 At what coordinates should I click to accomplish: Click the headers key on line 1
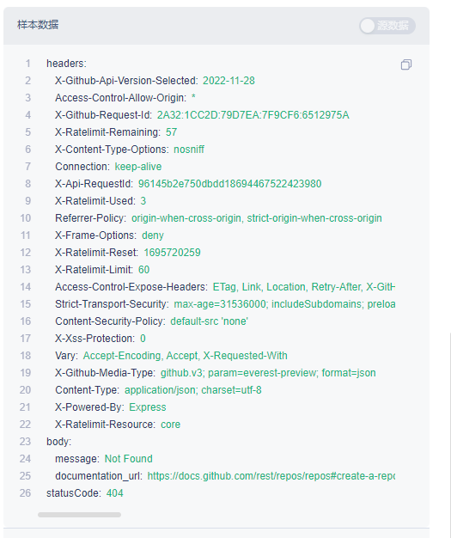point(66,64)
